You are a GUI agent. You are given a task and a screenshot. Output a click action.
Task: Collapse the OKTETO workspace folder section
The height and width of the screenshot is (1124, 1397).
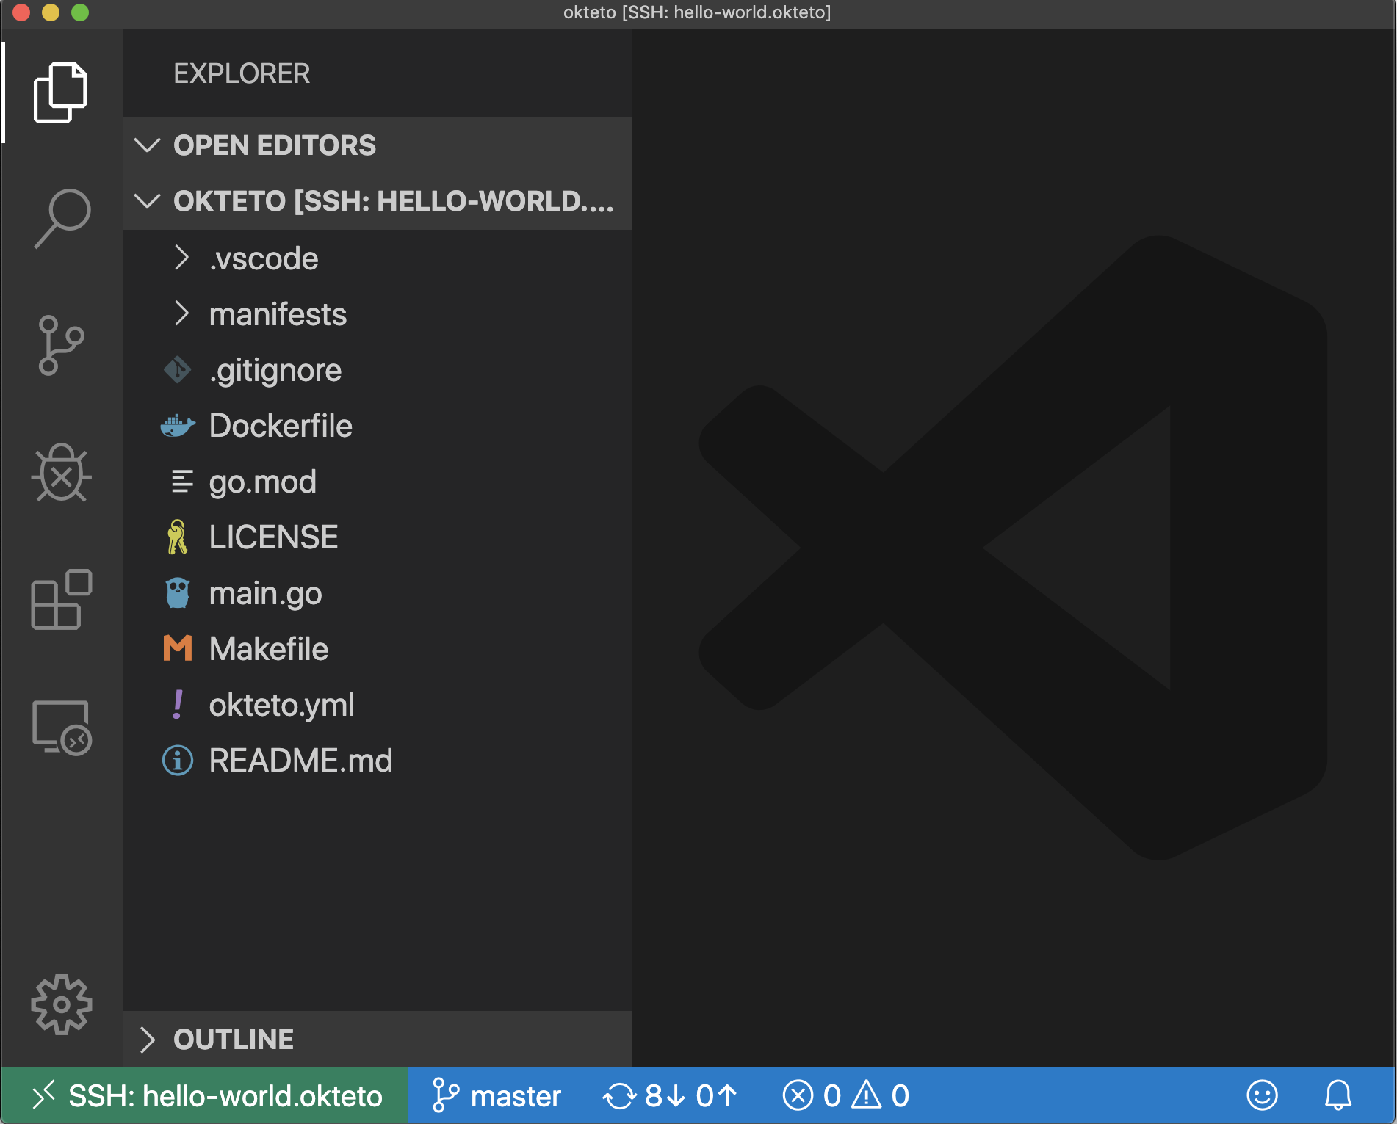click(x=378, y=201)
